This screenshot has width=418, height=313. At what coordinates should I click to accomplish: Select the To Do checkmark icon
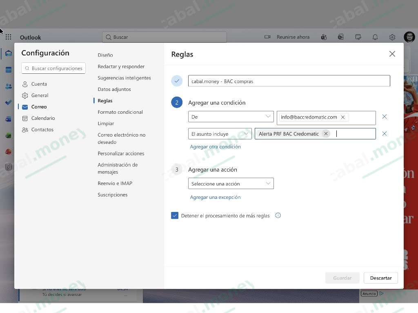coord(8,103)
